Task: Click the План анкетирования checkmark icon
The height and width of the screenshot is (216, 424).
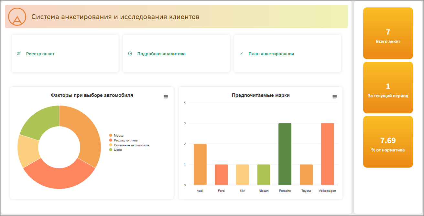Action: point(241,54)
